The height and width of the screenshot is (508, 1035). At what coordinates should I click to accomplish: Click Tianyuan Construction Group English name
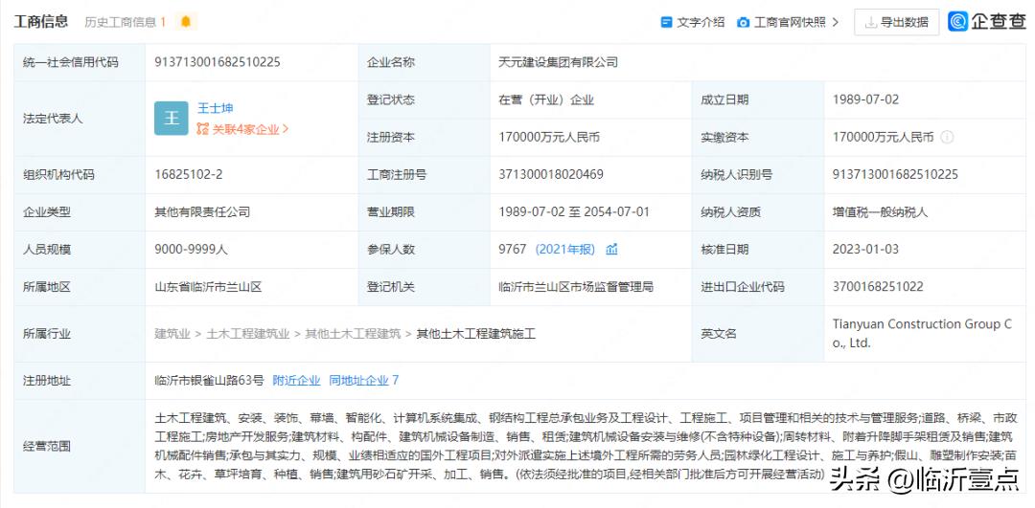tap(922, 333)
